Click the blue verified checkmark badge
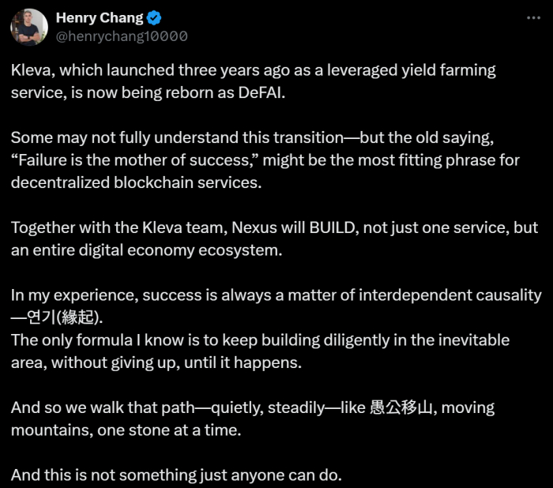The width and height of the screenshot is (553, 488). coord(154,18)
